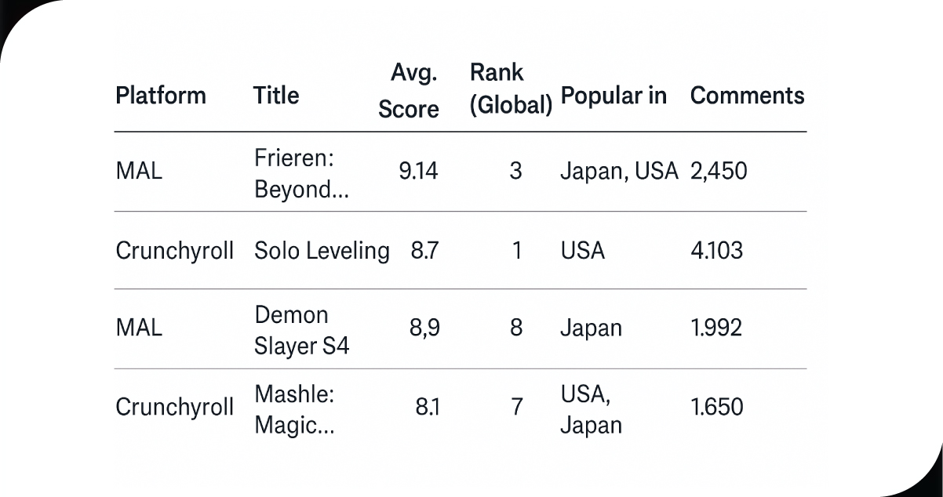943x497 pixels.
Task: Click the Popular in column header
Action: [x=613, y=96]
